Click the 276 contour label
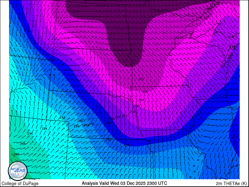 click(x=112, y=119)
